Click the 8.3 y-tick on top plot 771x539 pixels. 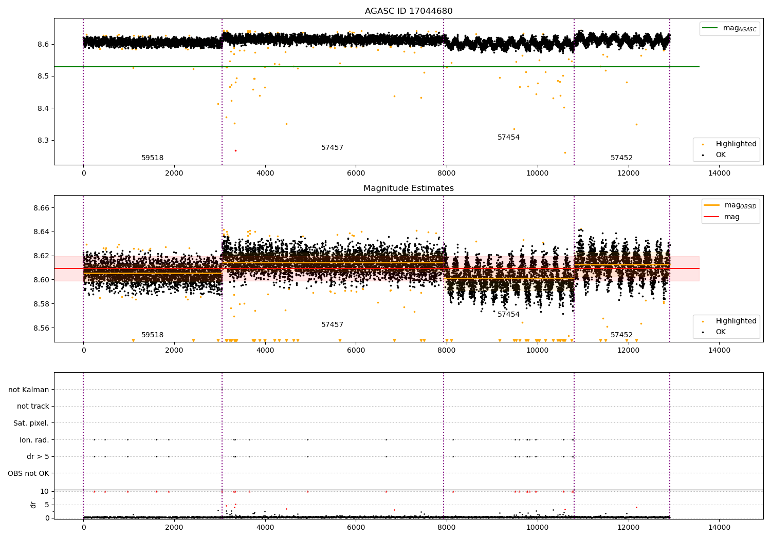(x=43, y=141)
